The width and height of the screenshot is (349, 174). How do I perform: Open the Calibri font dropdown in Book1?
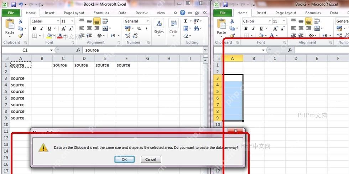point(58,21)
